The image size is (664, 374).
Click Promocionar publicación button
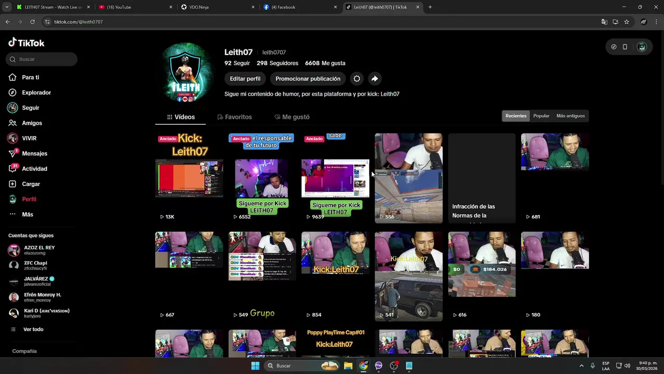pyautogui.click(x=308, y=79)
